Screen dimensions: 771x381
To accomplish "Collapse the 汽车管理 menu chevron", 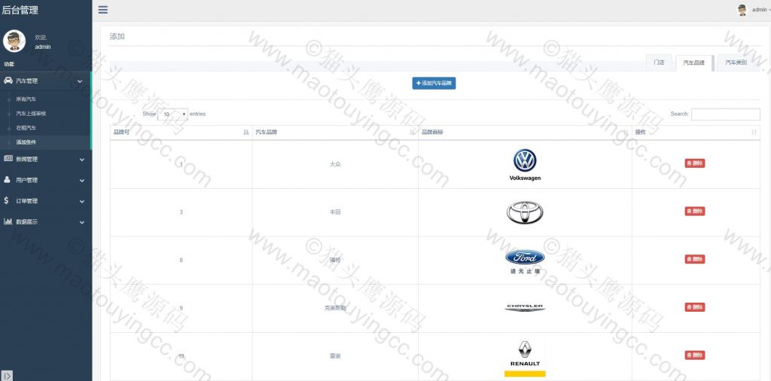I will tap(80, 81).
